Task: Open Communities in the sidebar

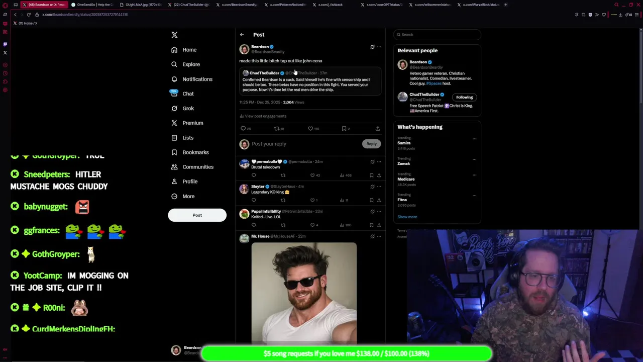Action: tap(192, 167)
